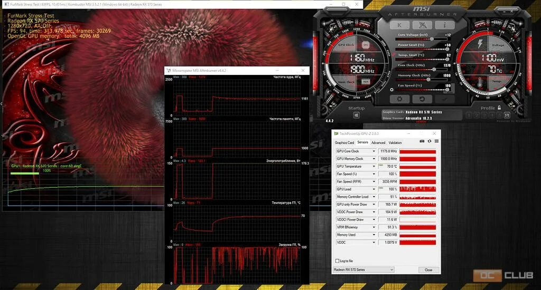Select Afterburner profile slot 2
541x290 pixels.
[477, 115]
